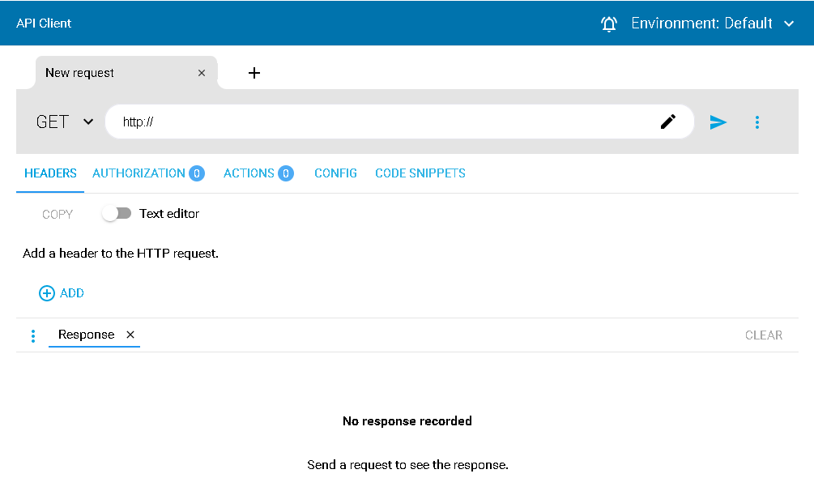Click the notifications bell icon
The image size is (814, 495).
(609, 23)
